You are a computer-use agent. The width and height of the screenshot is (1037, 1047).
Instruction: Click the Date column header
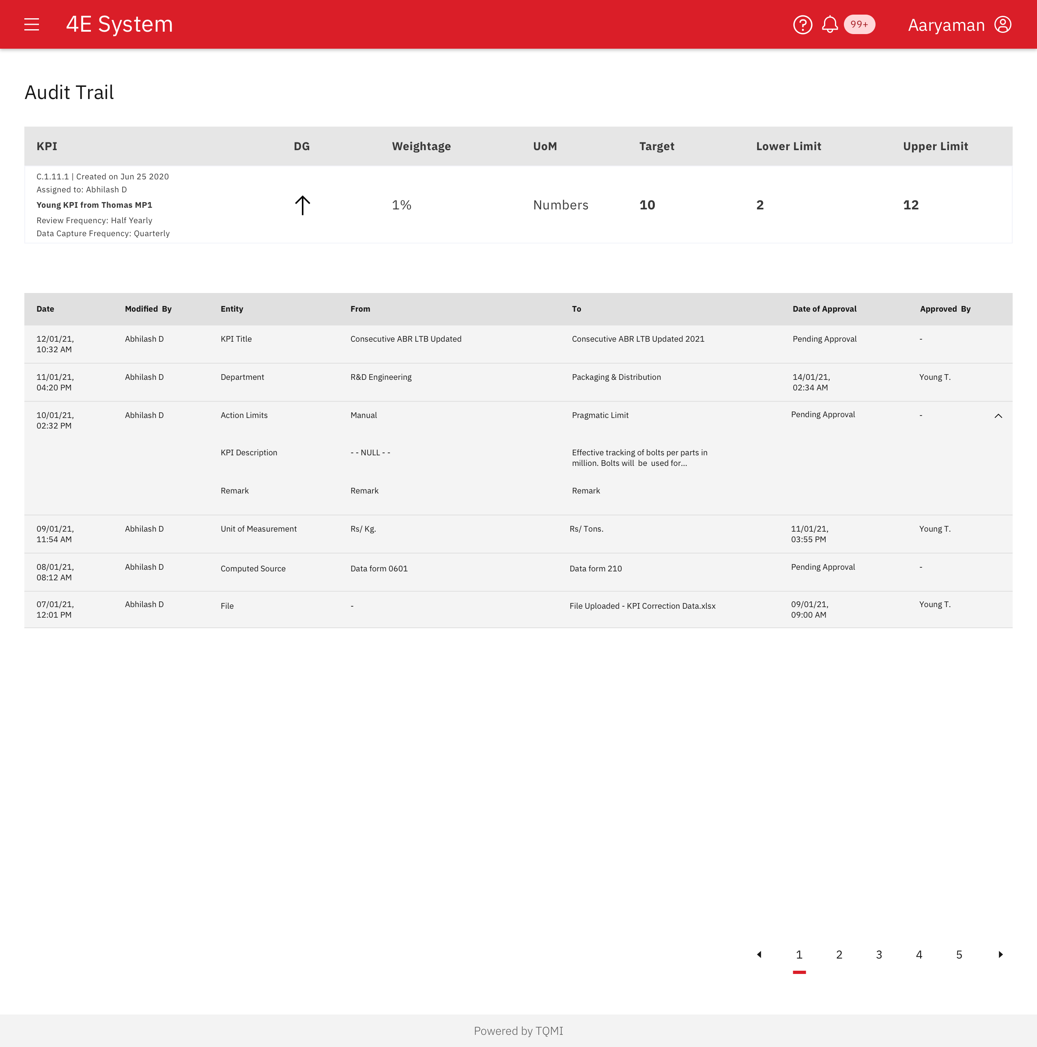pyautogui.click(x=45, y=309)
